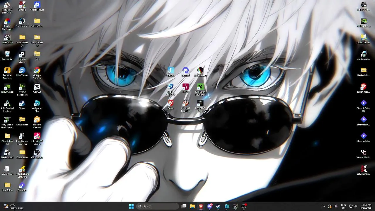Open the clock and date panel
This screenshot has height=211, width=375.
pos(366,206)
